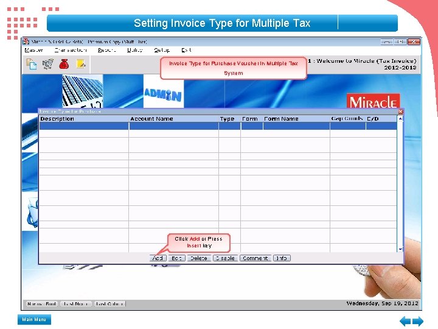Click the Info button
Image resolution: width=438 pixels, height=329 pixels.
[x=282, y=258]
